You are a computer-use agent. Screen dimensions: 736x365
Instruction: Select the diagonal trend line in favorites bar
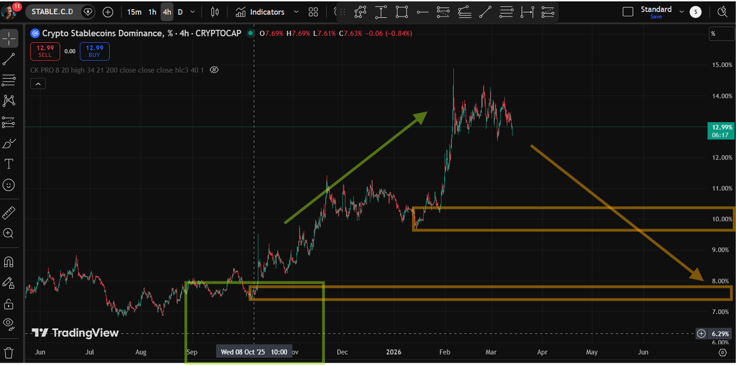(x=485, y=12)
